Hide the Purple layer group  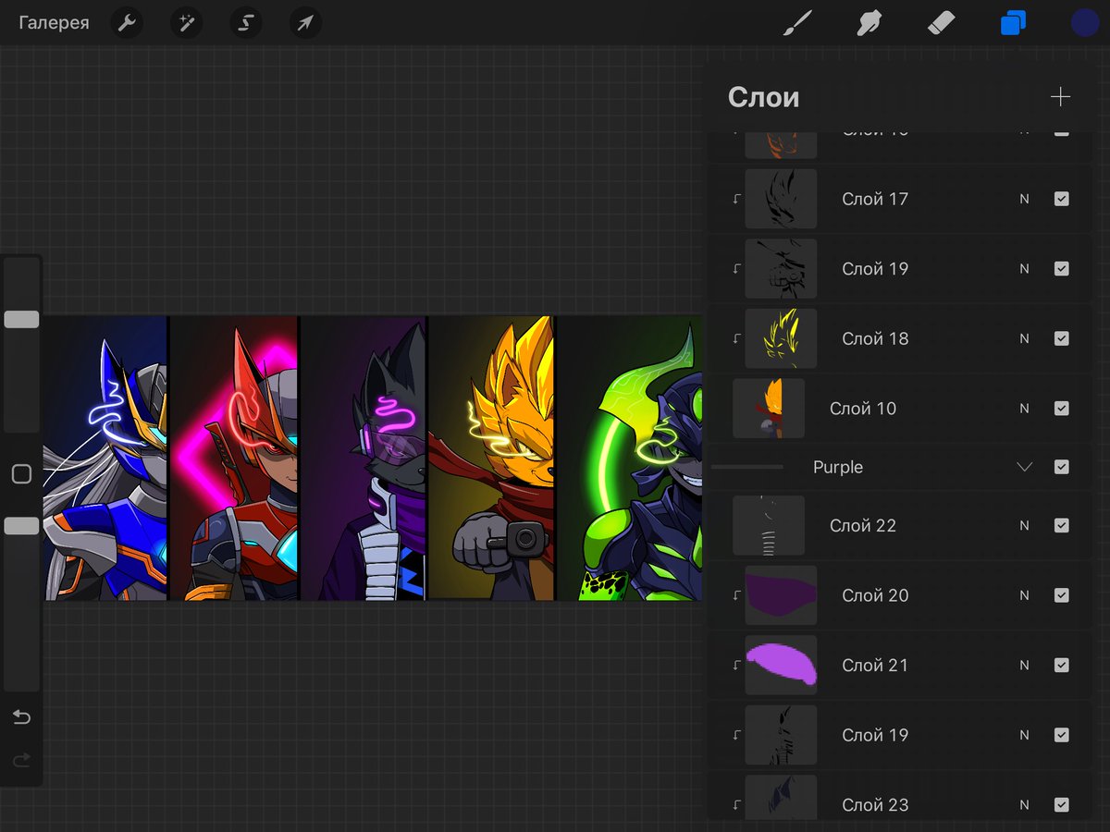pos(1061,467)
